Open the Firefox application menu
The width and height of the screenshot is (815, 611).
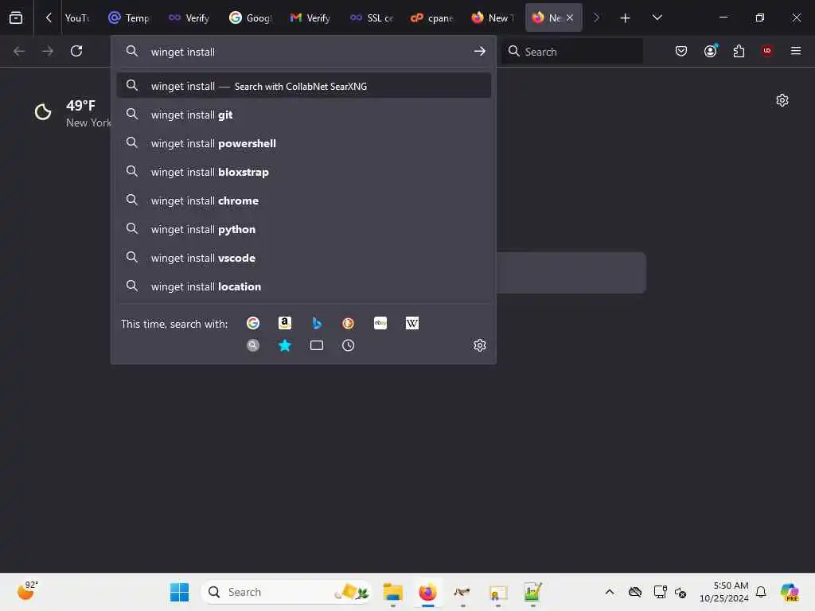coord(796,51)
